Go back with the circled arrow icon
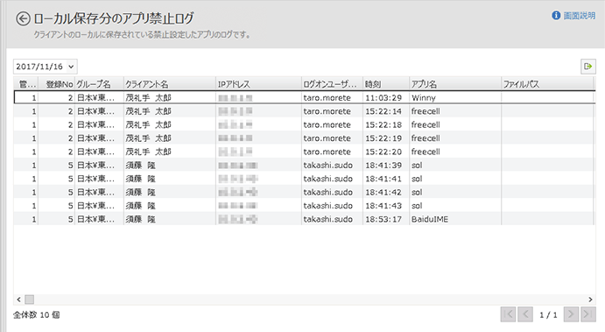605x332 pixels. pos(23,18)
